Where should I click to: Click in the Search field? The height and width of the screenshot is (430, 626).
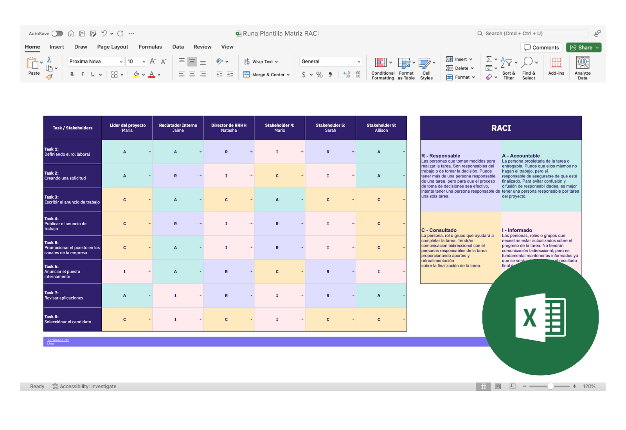pyautogui.click(x=532, y=34)
